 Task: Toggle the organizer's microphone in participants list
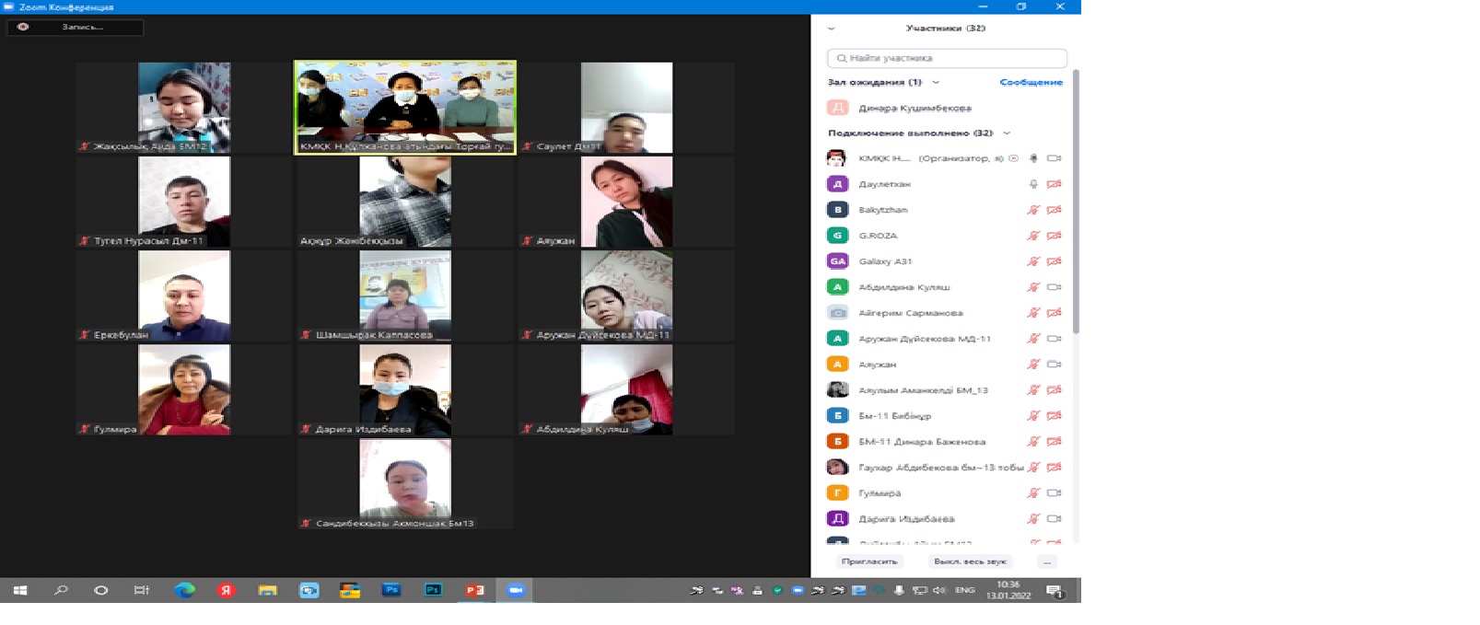coord(1033,158)
